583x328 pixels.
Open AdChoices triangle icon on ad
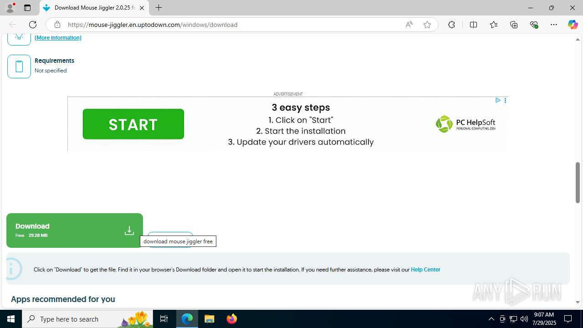(x=498, y=100)
